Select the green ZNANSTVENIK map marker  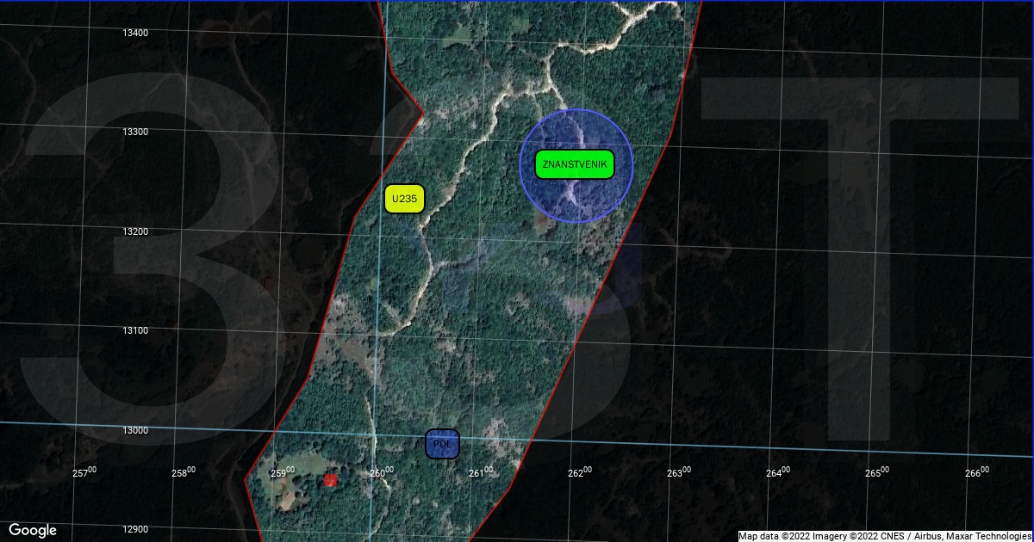[575, 164]
